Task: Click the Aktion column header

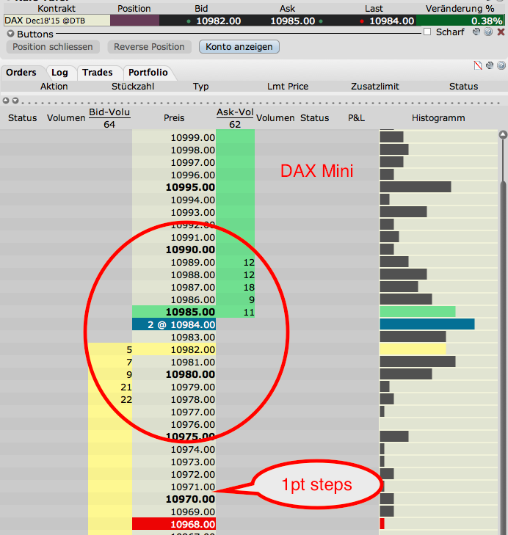Action: pos(54,87)
